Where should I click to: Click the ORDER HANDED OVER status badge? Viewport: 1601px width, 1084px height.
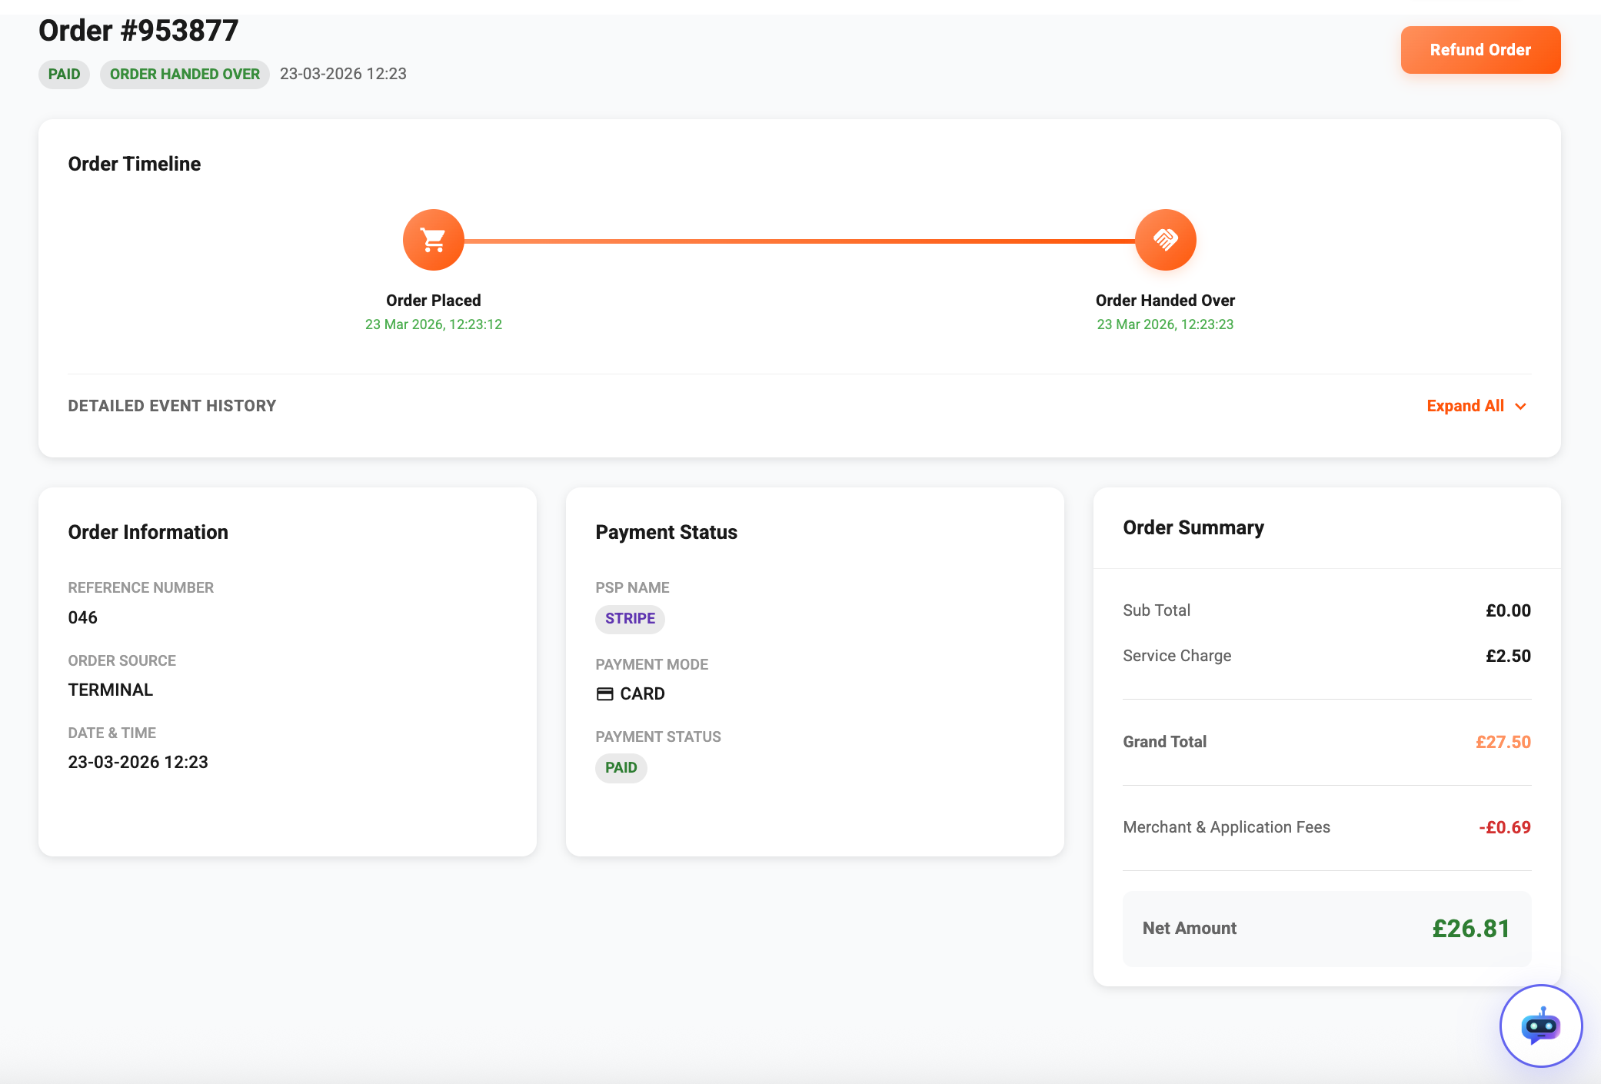[x=185, y=75]
